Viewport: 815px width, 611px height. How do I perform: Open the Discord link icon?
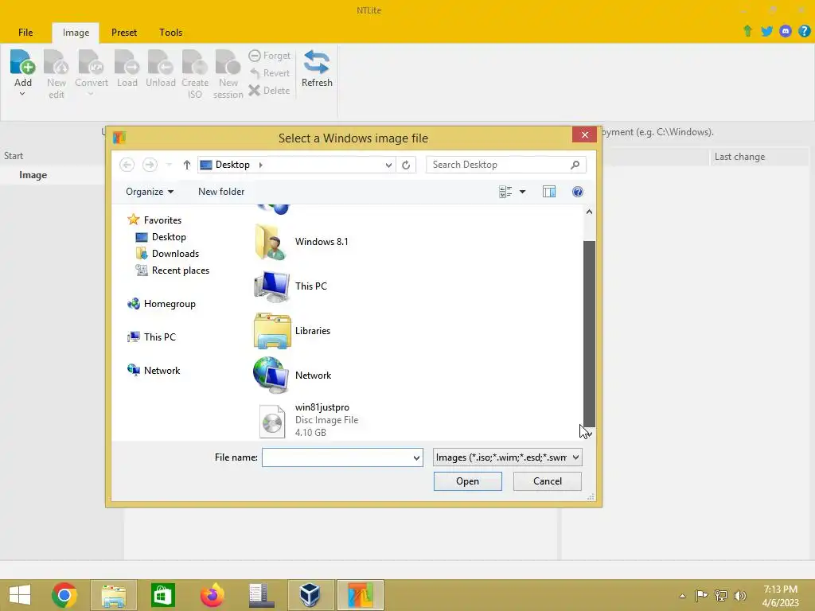tap(786, 31)
